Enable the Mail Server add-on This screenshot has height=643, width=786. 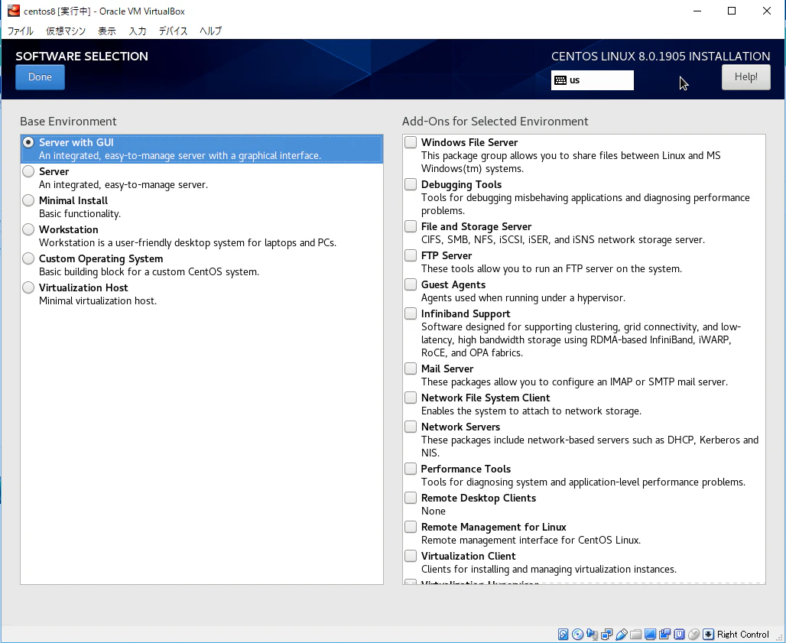pos(411,369)
